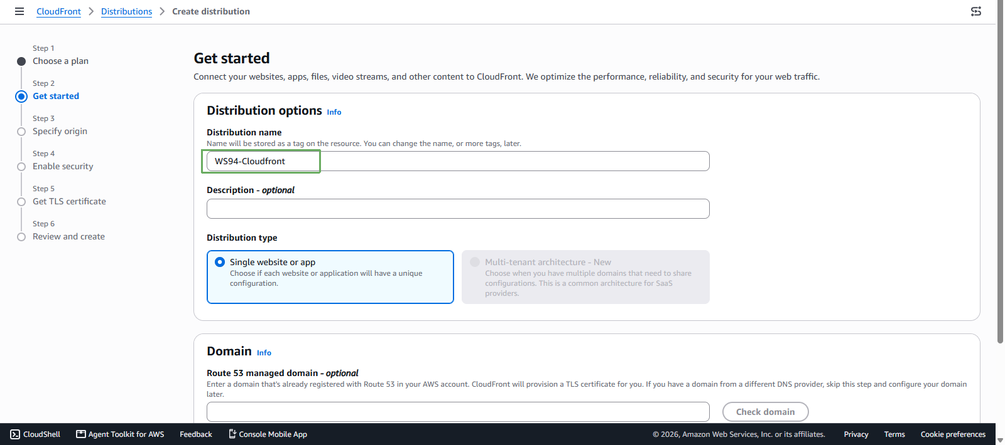Open the top-right preferences panel icon

[x=976, y=11]
